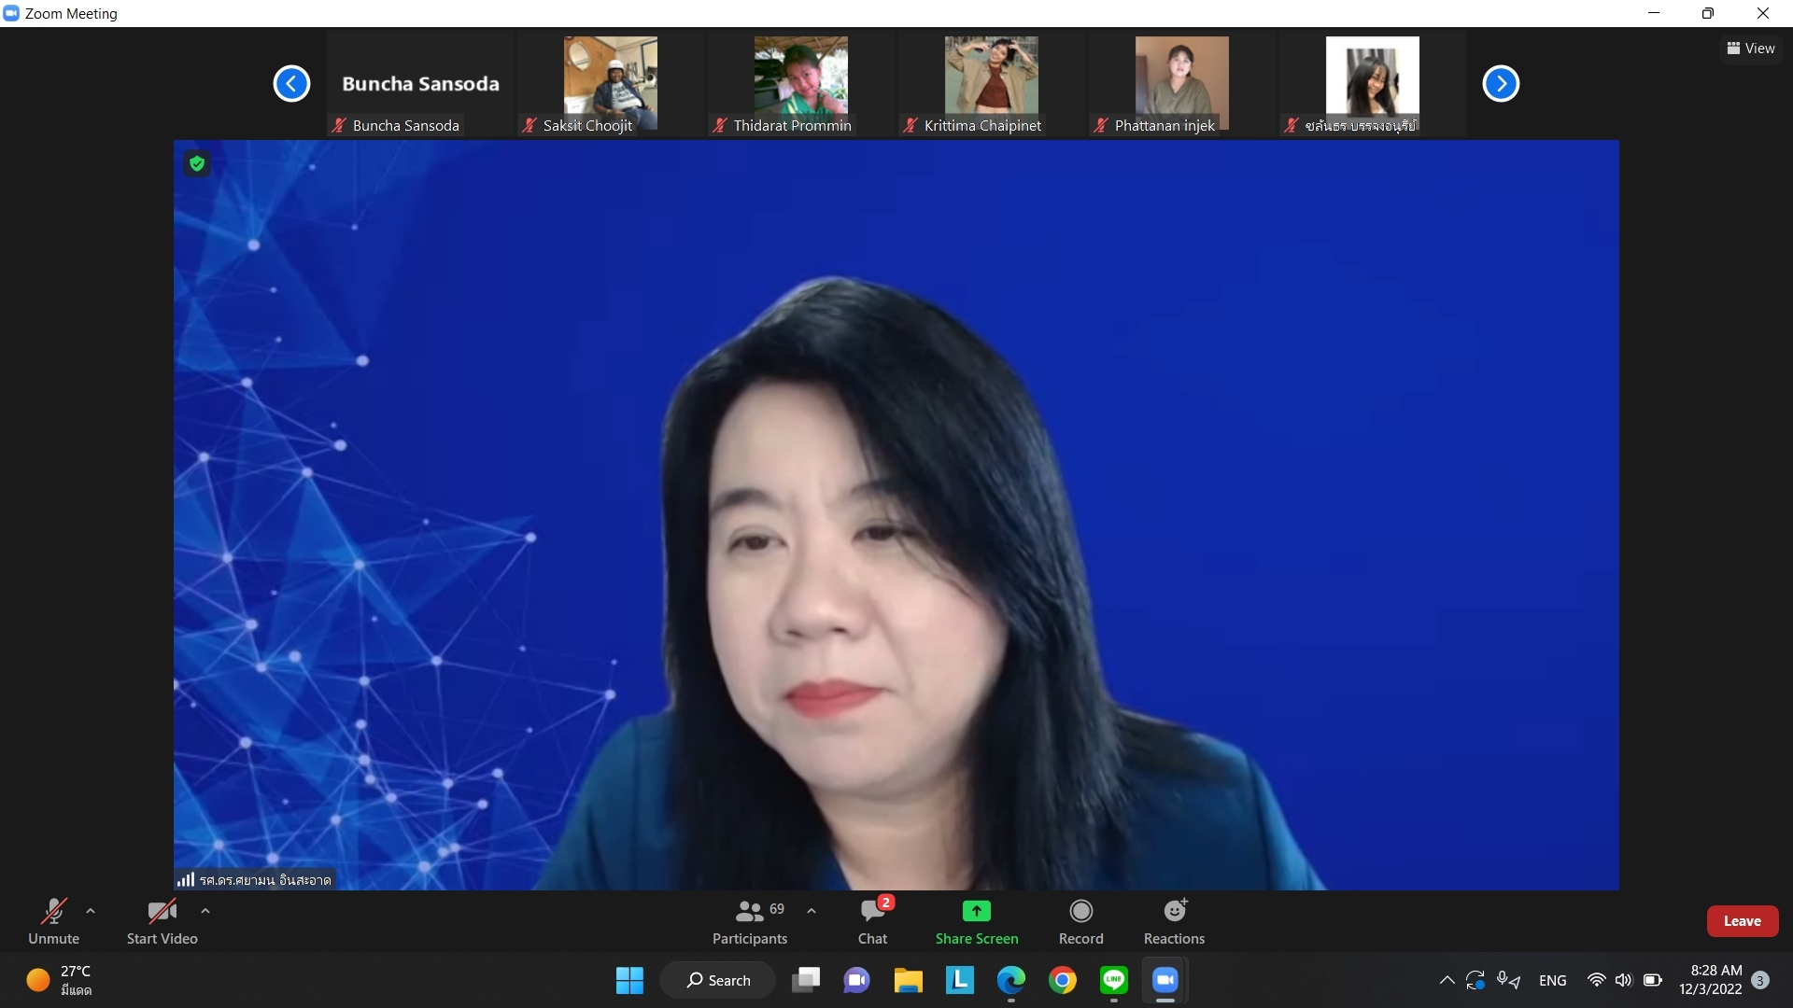
Task: Go to previous page of participant thumbnails
Action: pos(291,84)
